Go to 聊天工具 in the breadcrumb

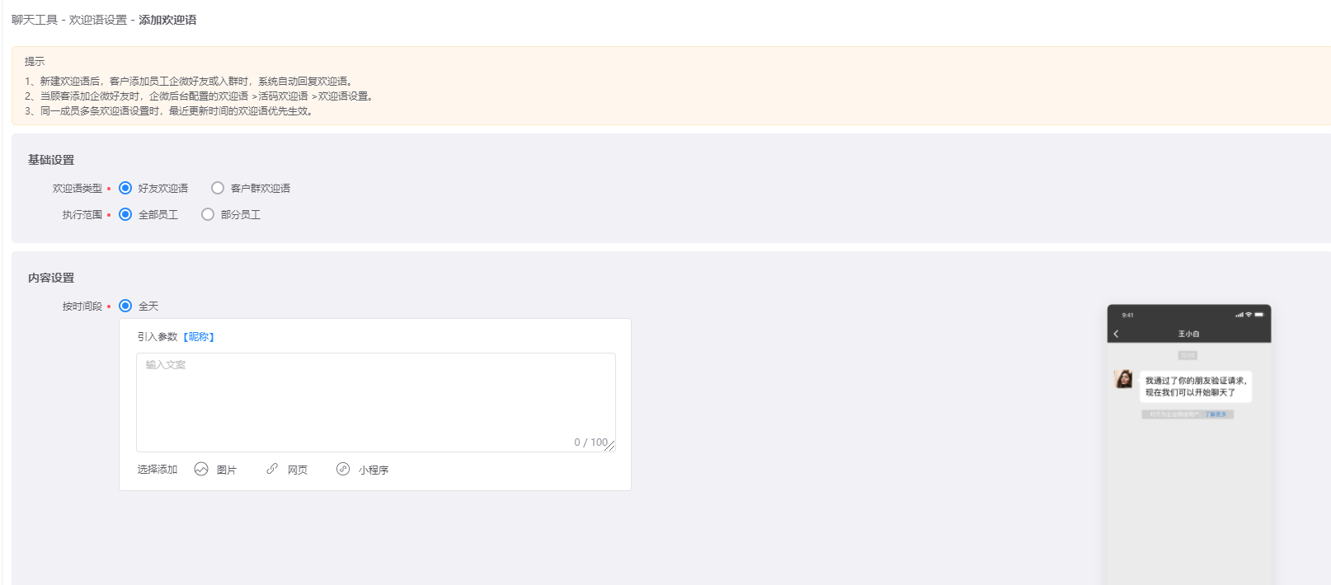click(x=35, y=20)
